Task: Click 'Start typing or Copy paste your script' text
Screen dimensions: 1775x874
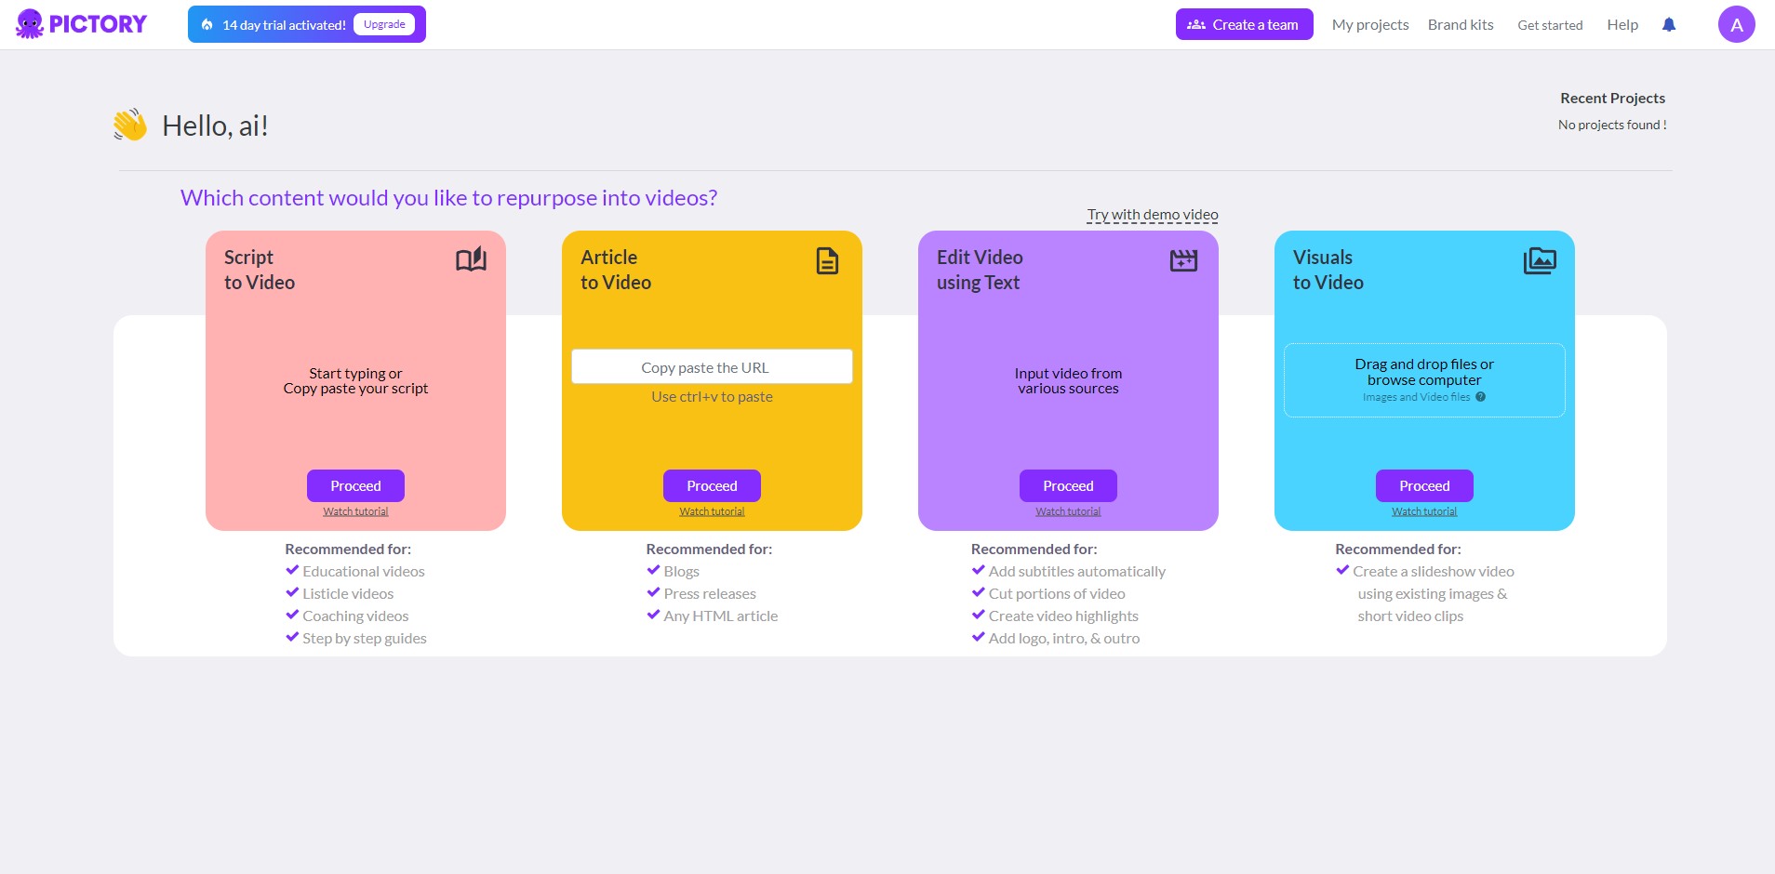Action: pos(355,381)
